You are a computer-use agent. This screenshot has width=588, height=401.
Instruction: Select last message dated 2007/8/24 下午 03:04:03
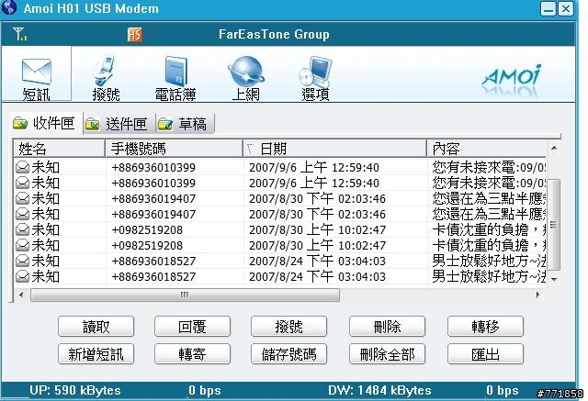(x=279, y=277)
